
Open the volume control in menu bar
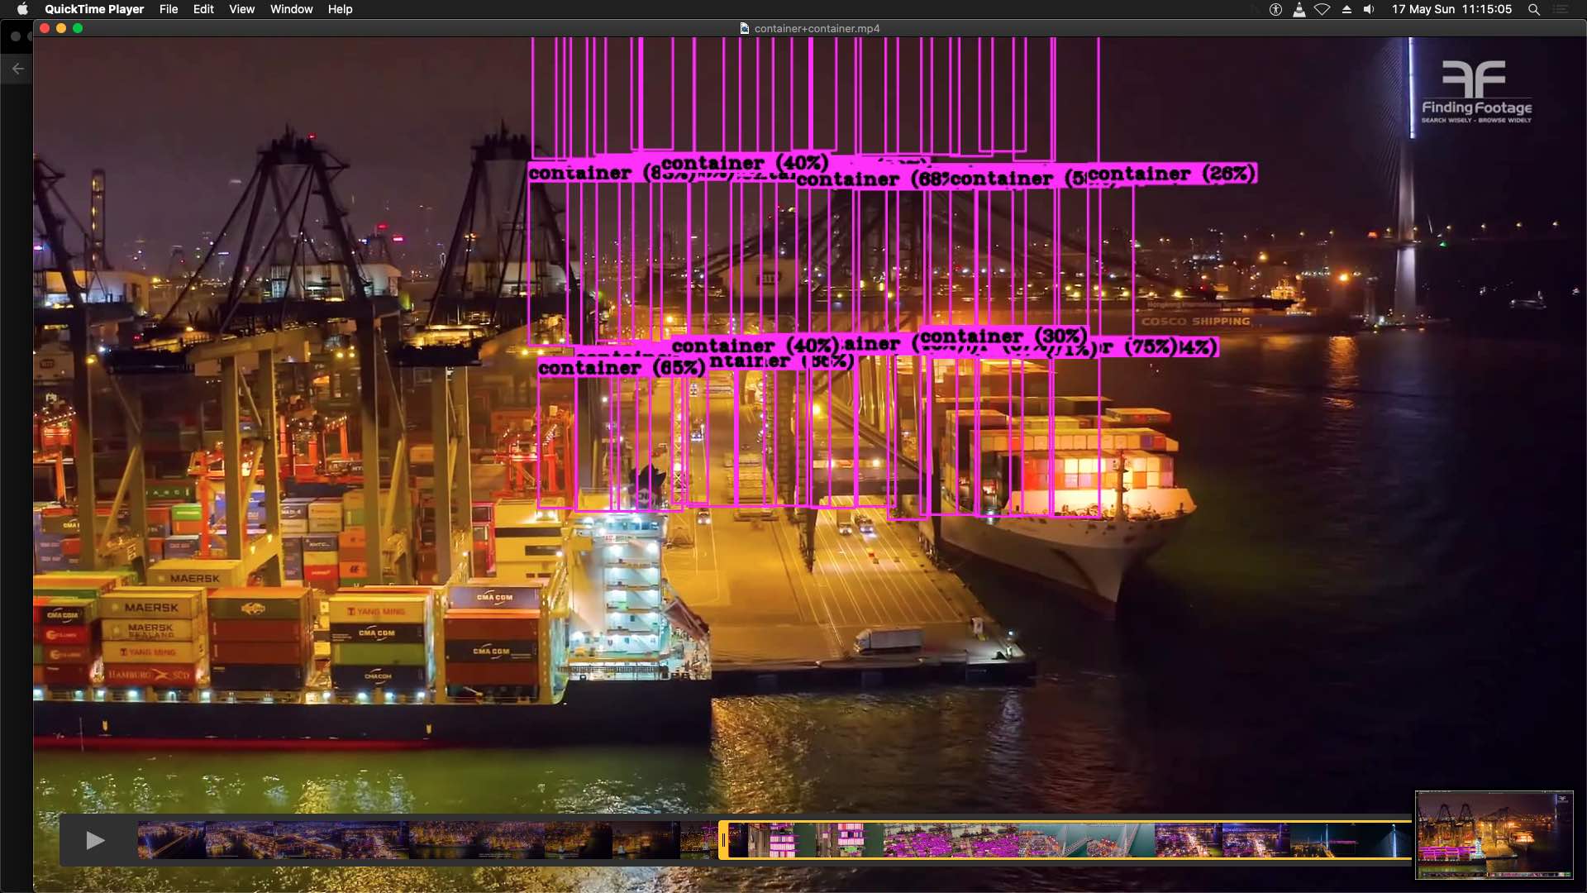[1370, 9]
